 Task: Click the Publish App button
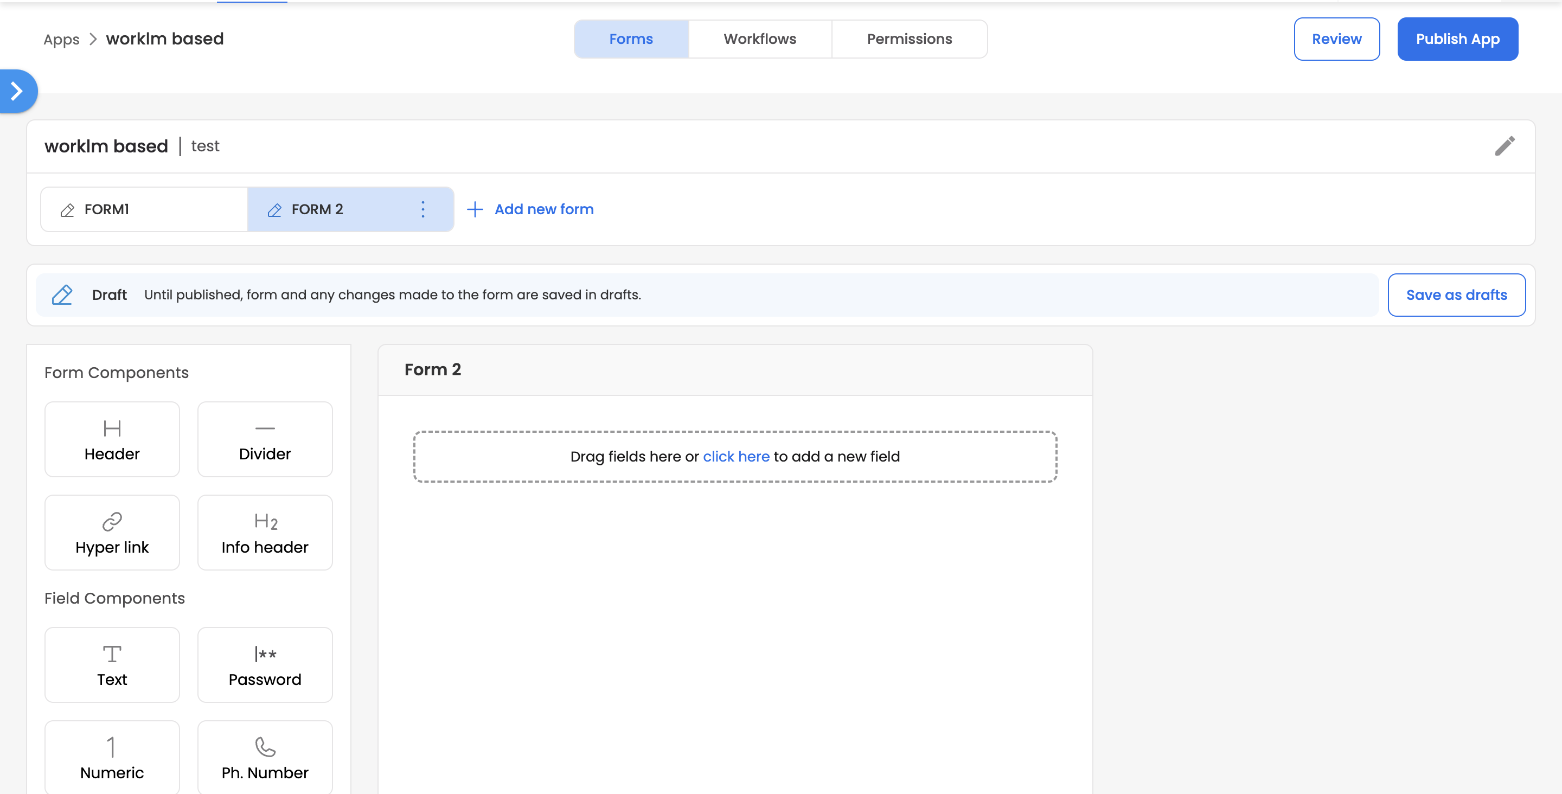[x=1457, y=39]
